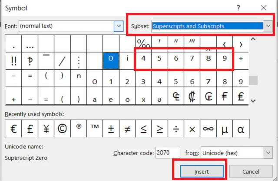Select the subscript 2 symbol

pos(127,78)
